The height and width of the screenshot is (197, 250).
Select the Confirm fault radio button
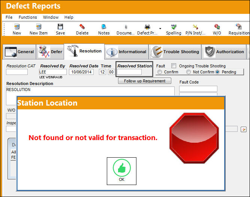click(159, 72)
